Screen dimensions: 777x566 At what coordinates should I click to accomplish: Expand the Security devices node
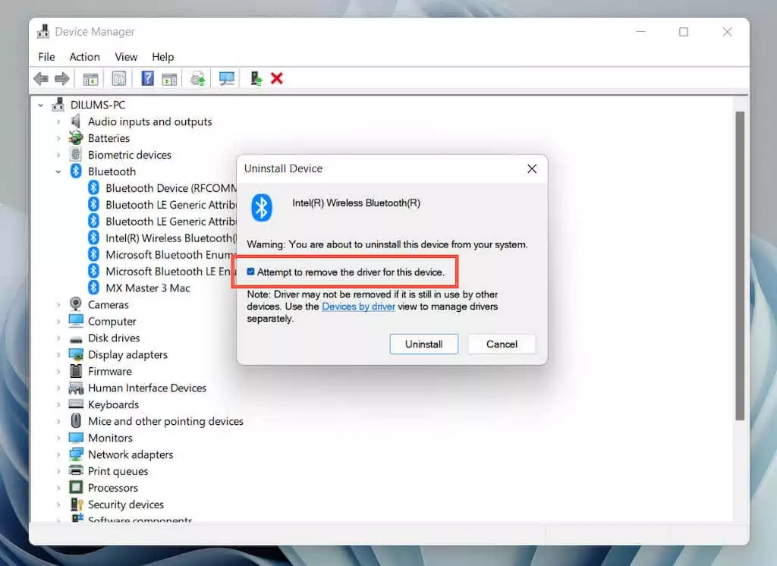point(58,505)
